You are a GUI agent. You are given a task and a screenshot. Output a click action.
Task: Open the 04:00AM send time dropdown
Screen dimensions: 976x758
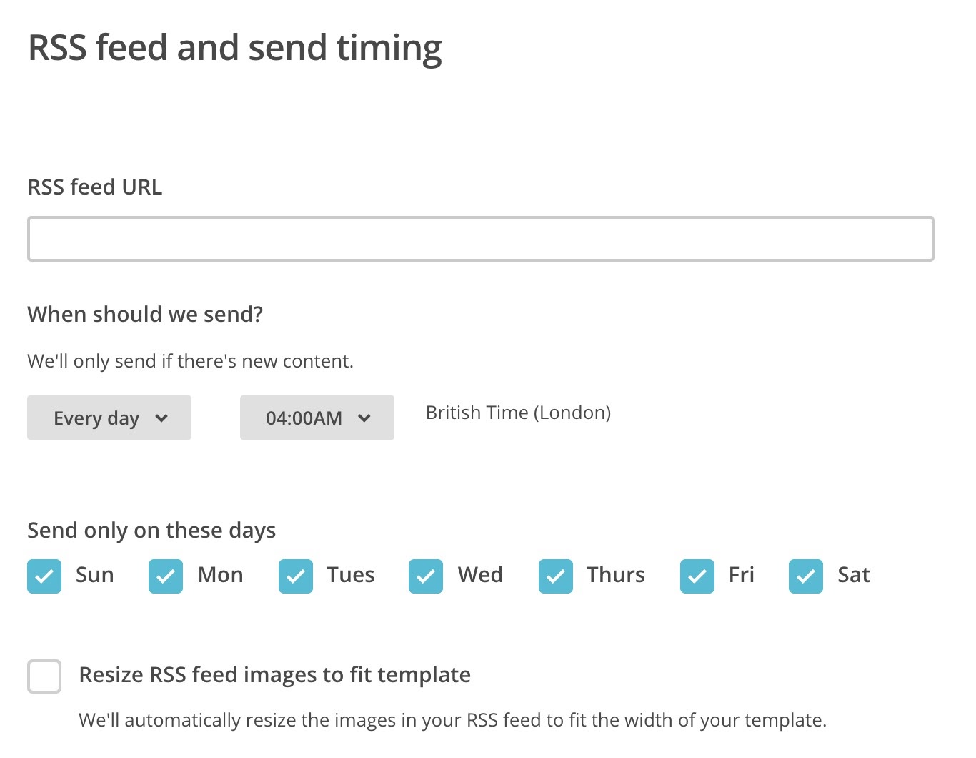click(317, 418)
